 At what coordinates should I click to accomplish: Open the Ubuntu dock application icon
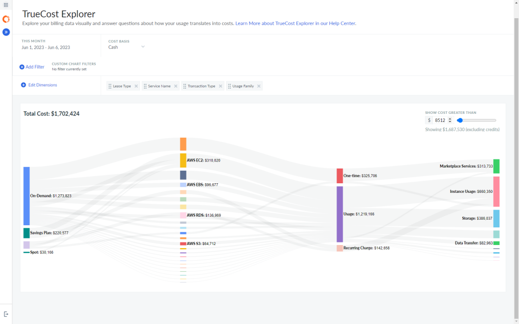6,19
